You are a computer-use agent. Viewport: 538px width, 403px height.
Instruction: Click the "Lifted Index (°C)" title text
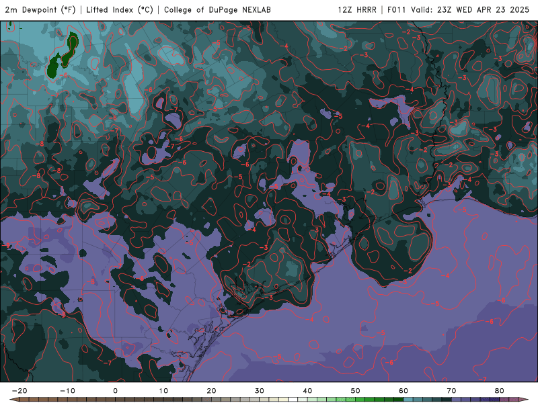point(120,9)
